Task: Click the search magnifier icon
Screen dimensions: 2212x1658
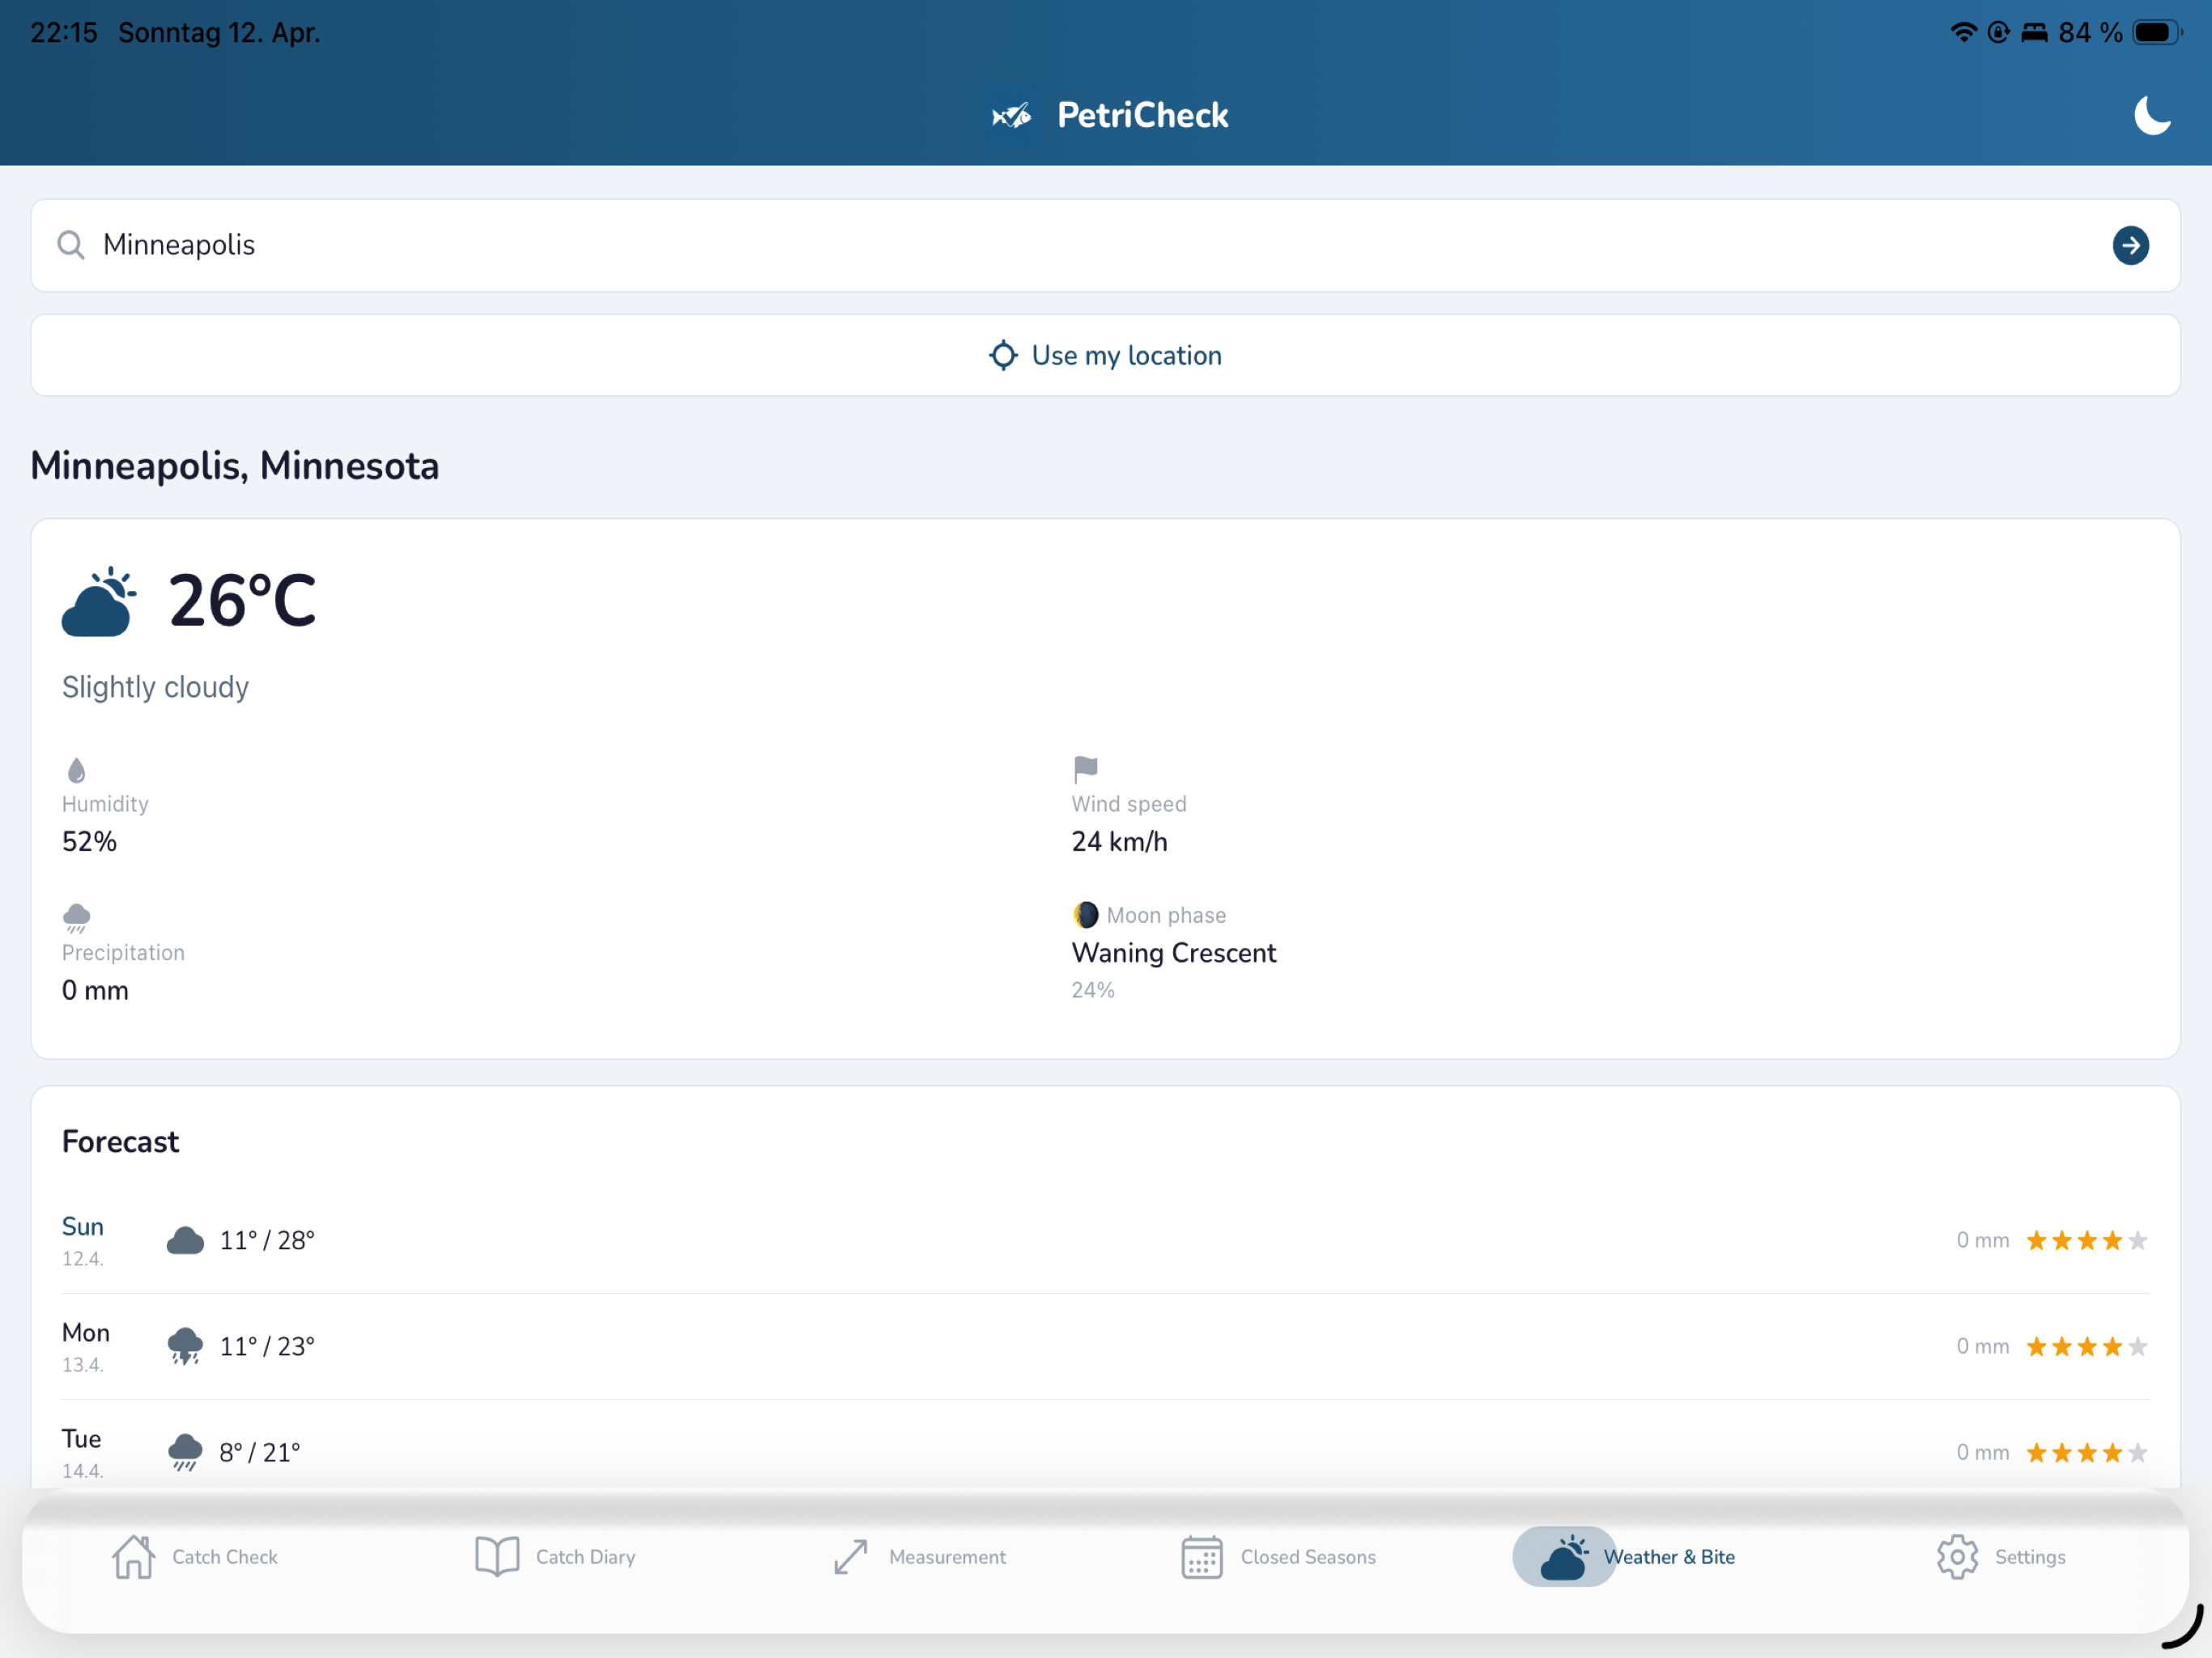Action: click(x=71, y=245)
